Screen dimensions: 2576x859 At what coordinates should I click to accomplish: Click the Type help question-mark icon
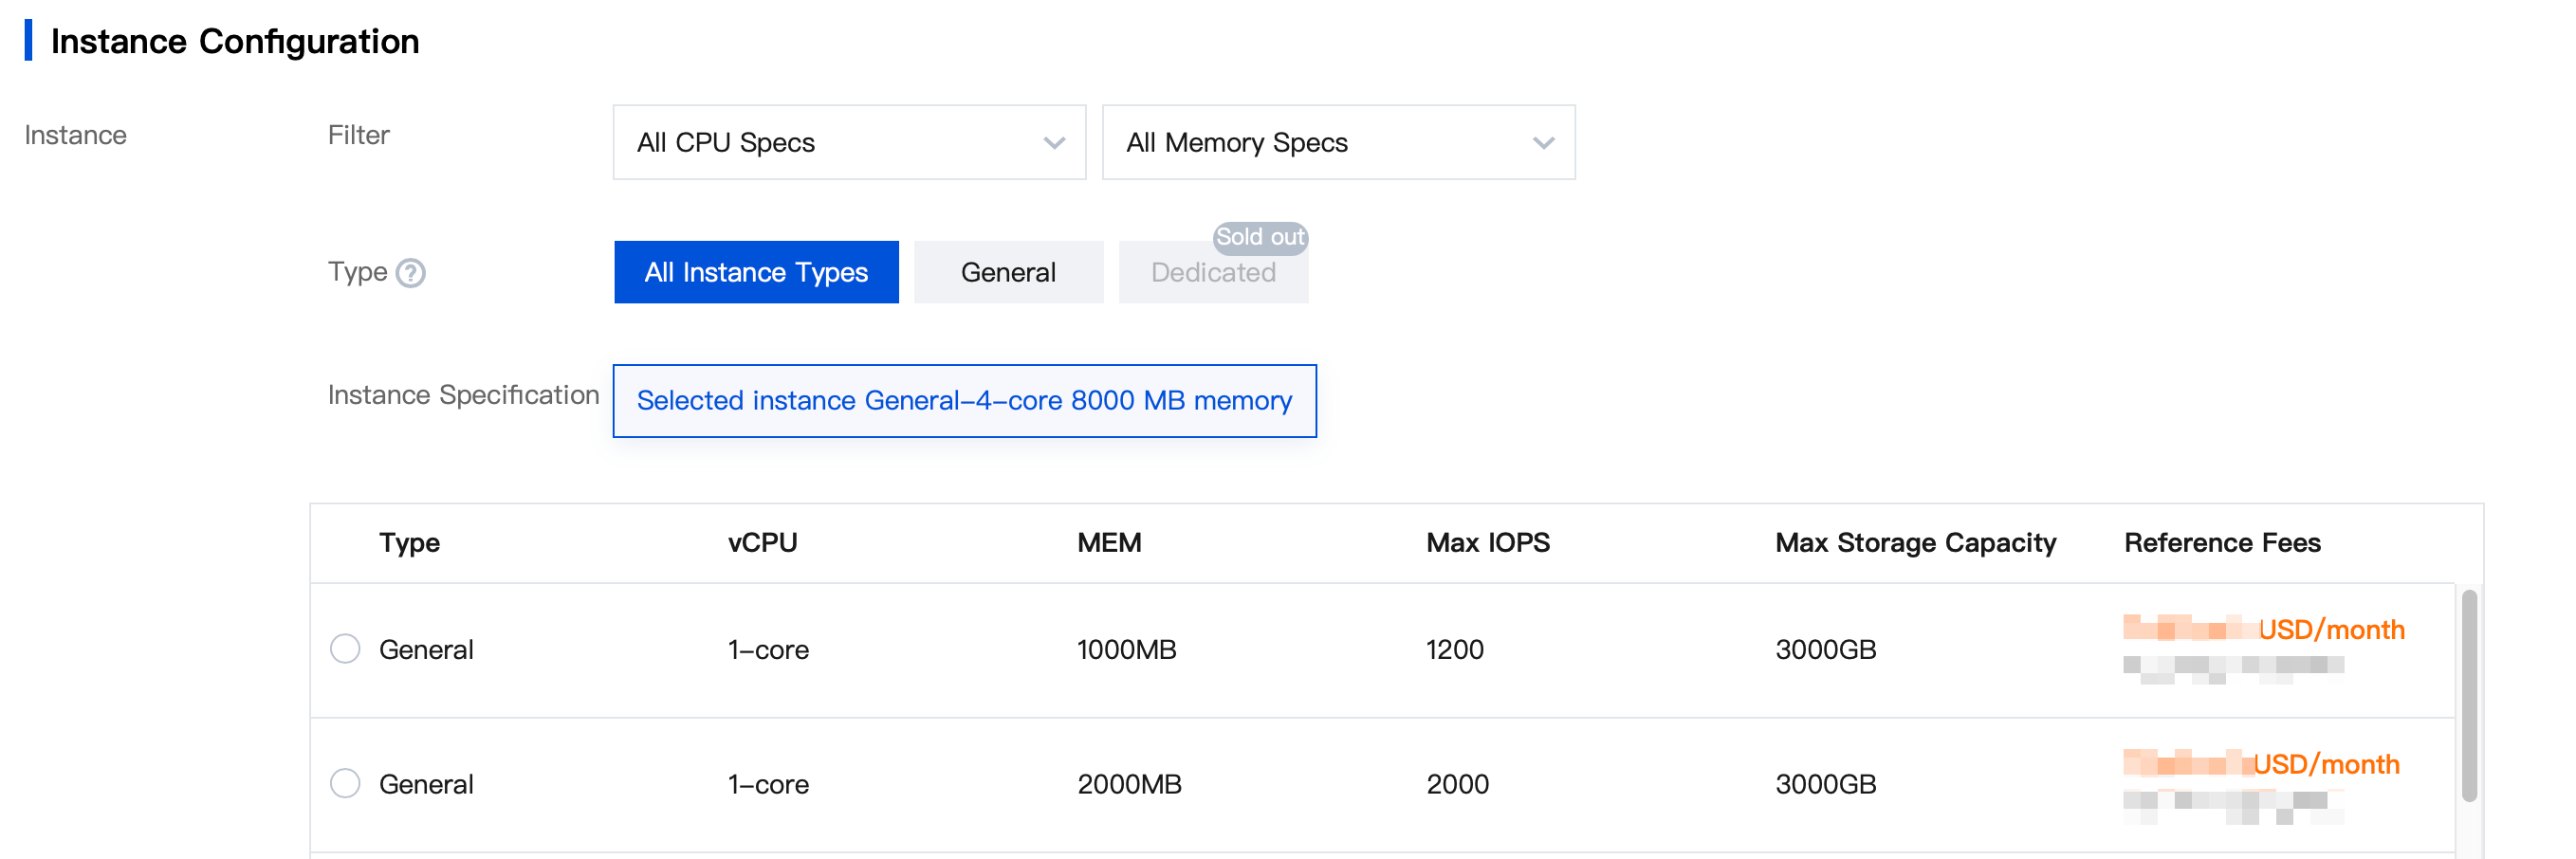410,273
